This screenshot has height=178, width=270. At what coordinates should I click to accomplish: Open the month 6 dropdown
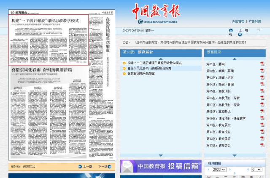(x=256, y=170)
